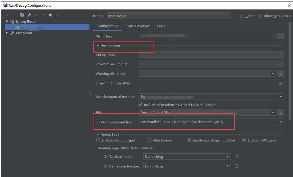293x177 pixels.
Task: Switch to the Configuration tab
Action: (108, 26)
